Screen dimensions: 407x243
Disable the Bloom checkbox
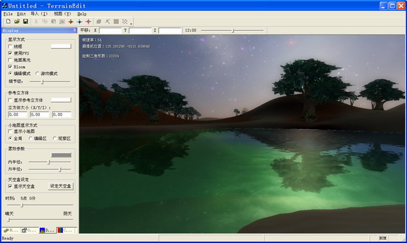[x=10, y=67]
